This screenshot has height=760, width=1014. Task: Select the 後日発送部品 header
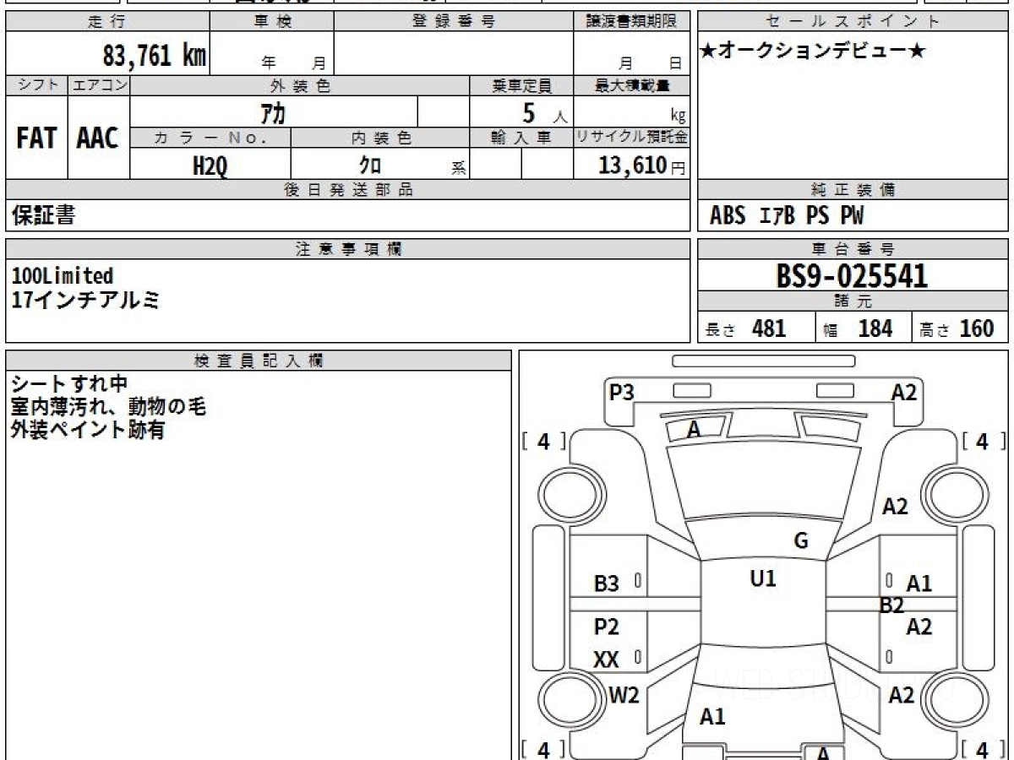[348, 190]
